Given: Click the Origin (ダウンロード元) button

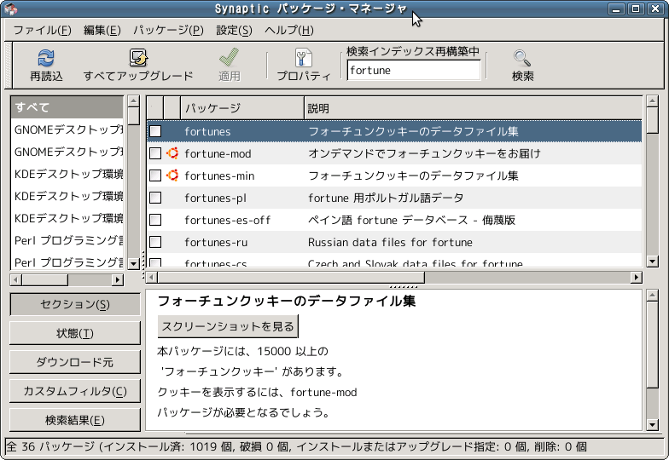Looking at the screenshot, I should pyautogui.click(x=75, y=362).
